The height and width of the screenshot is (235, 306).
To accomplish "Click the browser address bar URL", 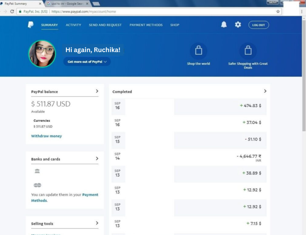I will (x=84, y=12).
